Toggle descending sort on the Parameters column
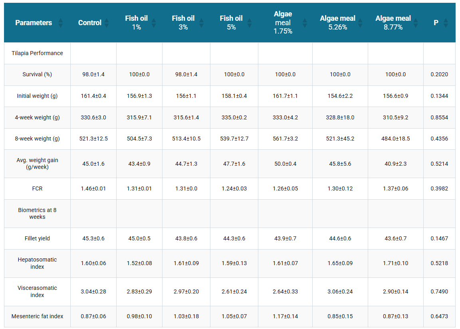460x329 pixels. point(61,25)
